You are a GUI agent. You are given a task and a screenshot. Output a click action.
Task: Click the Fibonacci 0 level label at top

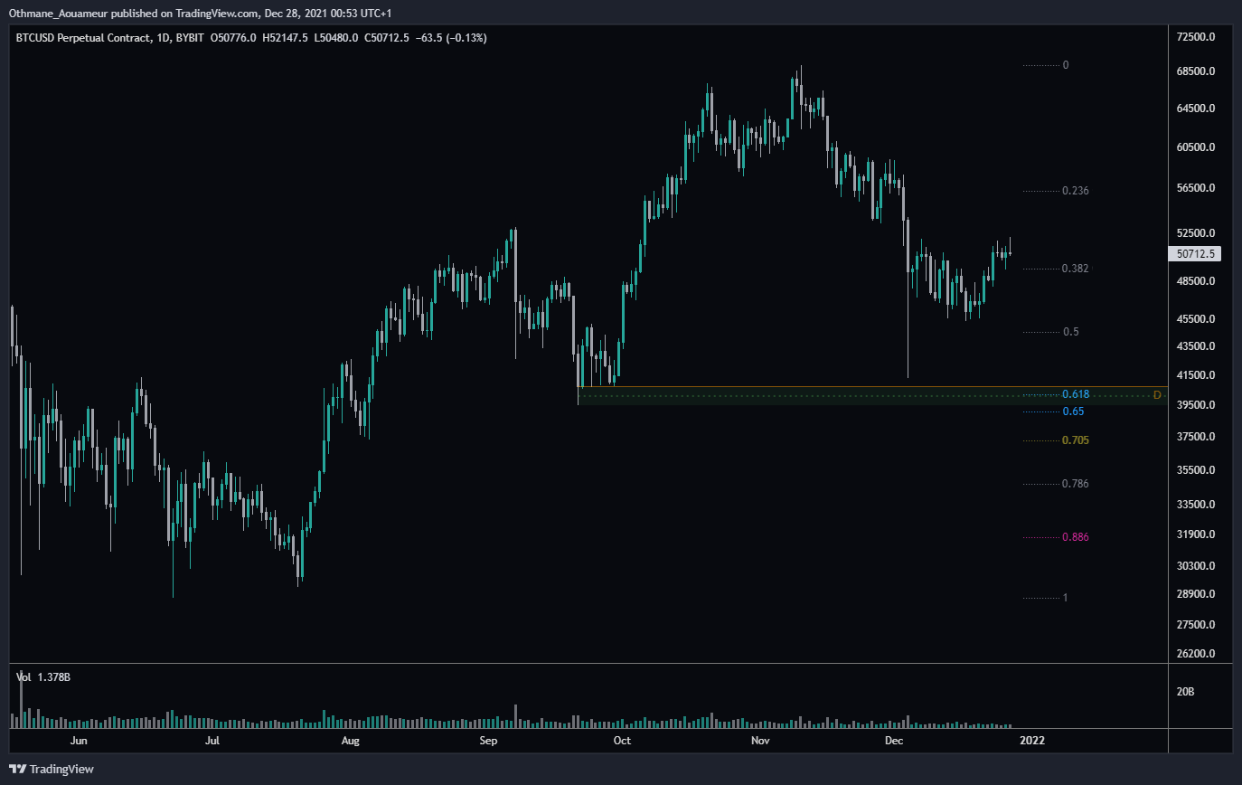tap(1067, 65)
